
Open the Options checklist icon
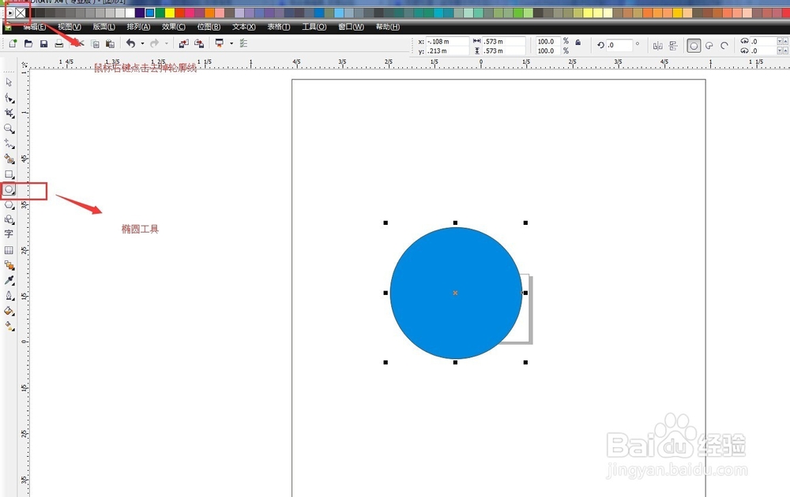click(243, 43)
